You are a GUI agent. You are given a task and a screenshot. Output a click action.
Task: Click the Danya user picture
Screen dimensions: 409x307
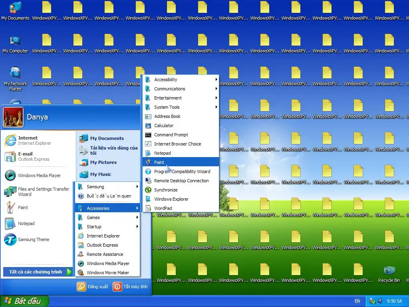[13, 117]
